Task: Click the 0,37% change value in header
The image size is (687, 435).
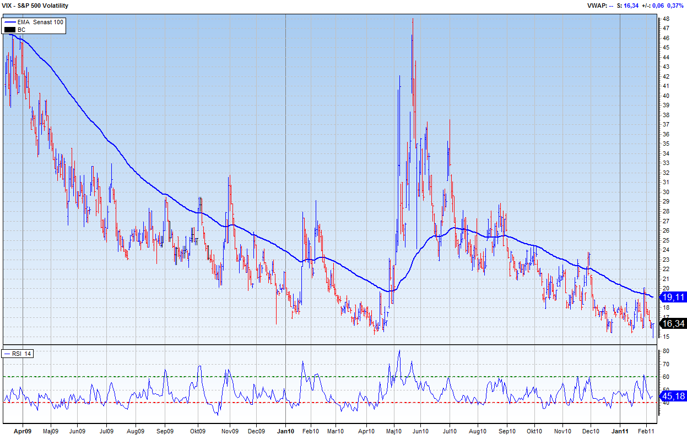Action: point(675,5)
